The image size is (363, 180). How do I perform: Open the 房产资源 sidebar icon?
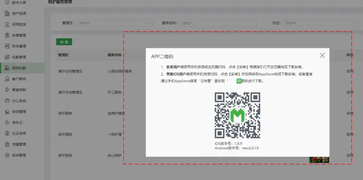tap(7, 14)
